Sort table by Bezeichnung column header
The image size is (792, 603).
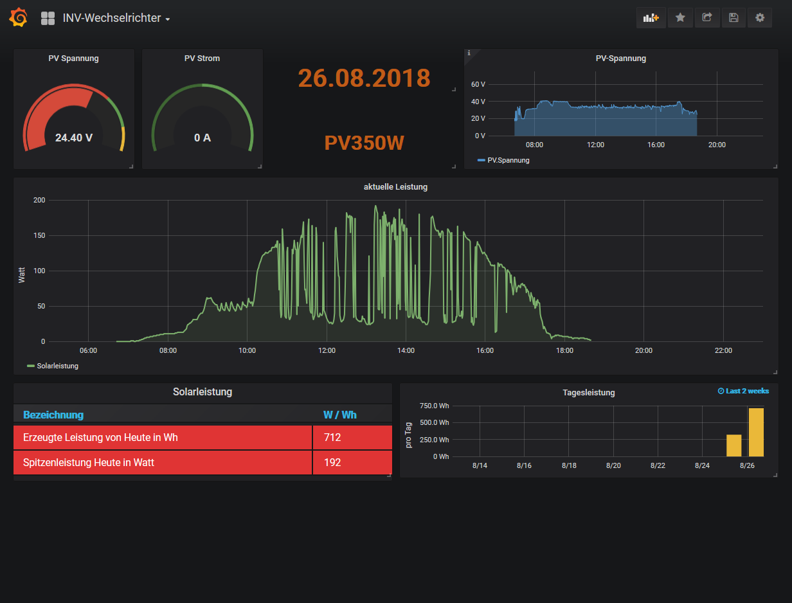pos(53,415)
